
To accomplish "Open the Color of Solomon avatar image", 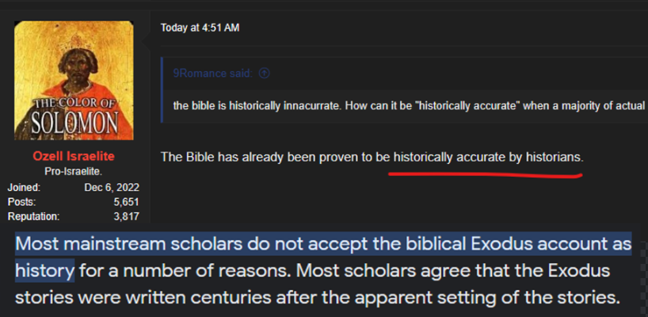I will 74,81.
